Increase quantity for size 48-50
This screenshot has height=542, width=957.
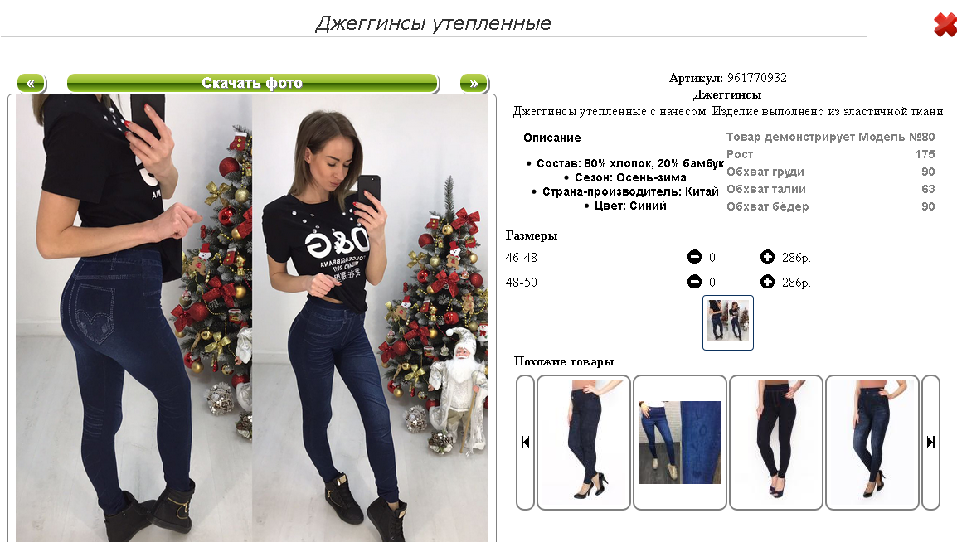pyautogui.click(x=767, y=282)
